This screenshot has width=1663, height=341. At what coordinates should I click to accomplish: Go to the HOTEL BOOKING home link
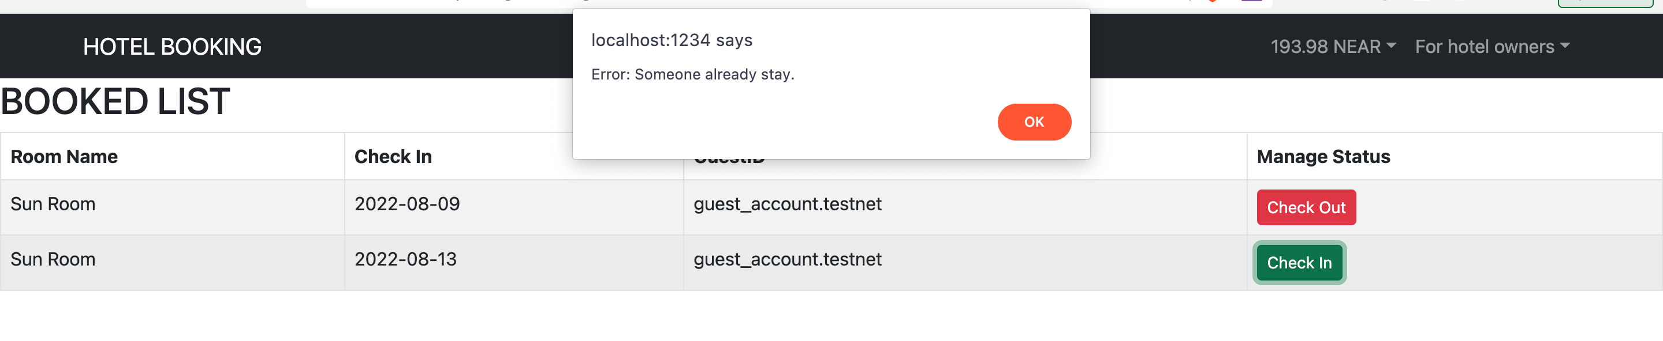tap(173, 46)
